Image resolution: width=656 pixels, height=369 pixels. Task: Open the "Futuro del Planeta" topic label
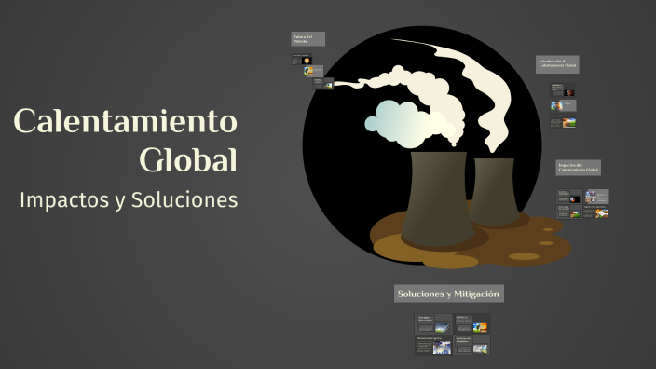pyautogui.click(x=307, y=39)
